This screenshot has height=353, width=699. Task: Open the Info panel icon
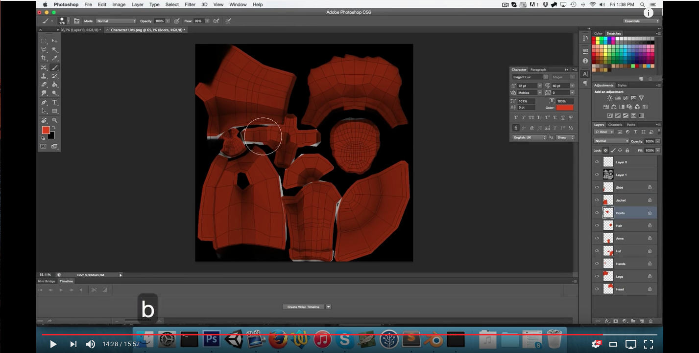tap(585, 61)
